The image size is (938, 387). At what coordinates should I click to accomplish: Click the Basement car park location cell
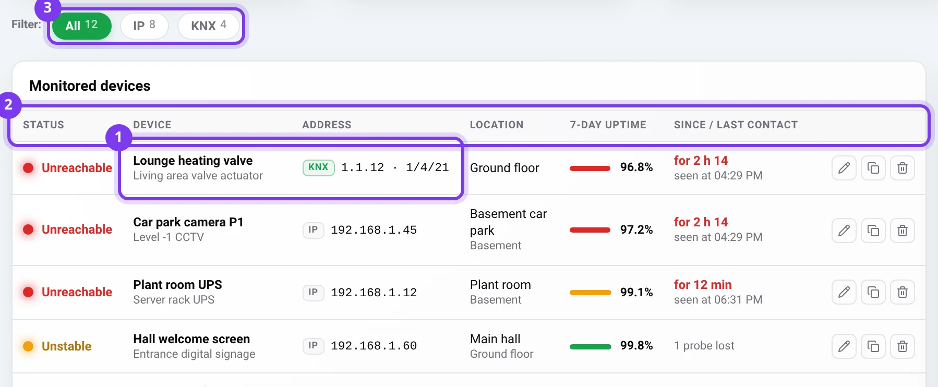coord(508,229)
